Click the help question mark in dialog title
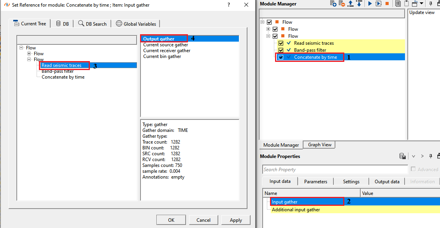 click(x=229, y=5)
